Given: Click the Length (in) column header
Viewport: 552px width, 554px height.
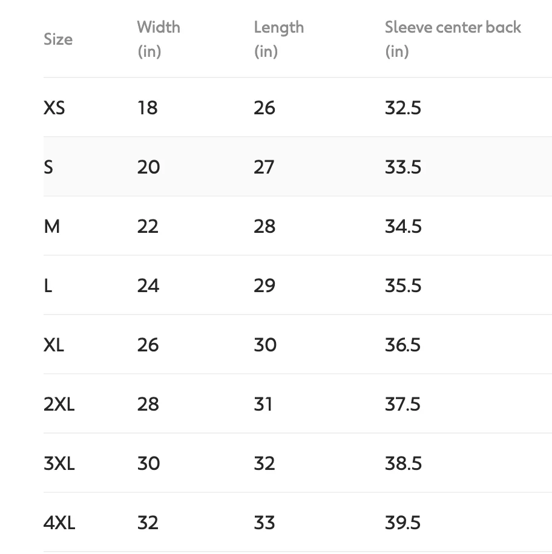Looking at the screenshot, I should pyautogui.click(x=278, y=39).
